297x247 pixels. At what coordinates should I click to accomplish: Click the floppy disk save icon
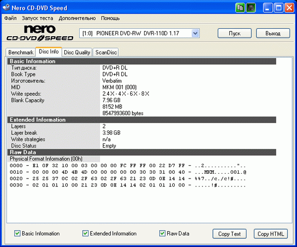251,8
